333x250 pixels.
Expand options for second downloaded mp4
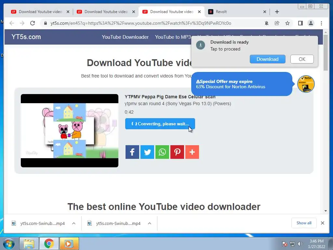[x=150, y=223]
